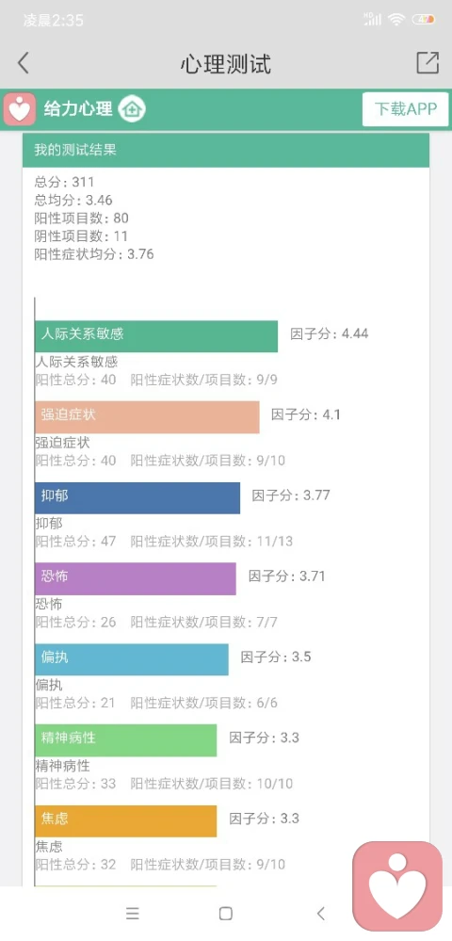Open the share icon in header

[x=428, y=62]
